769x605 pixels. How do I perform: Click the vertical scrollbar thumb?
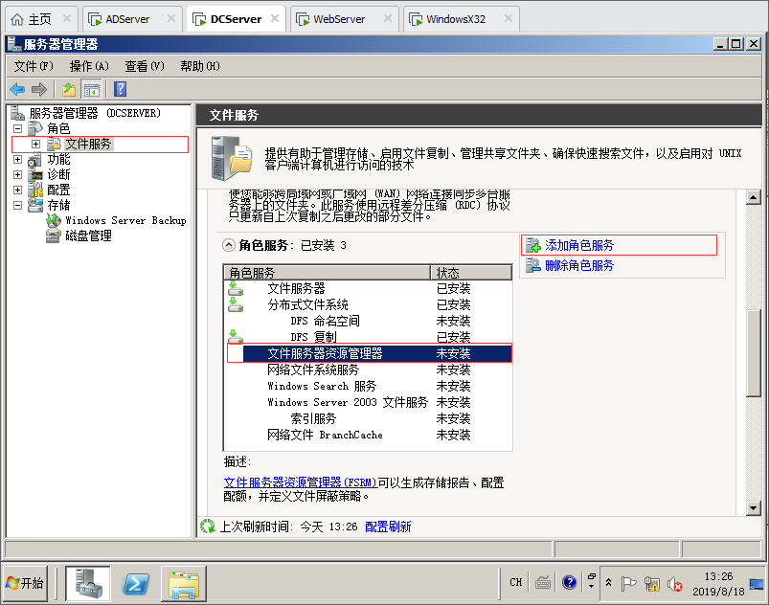754,353
